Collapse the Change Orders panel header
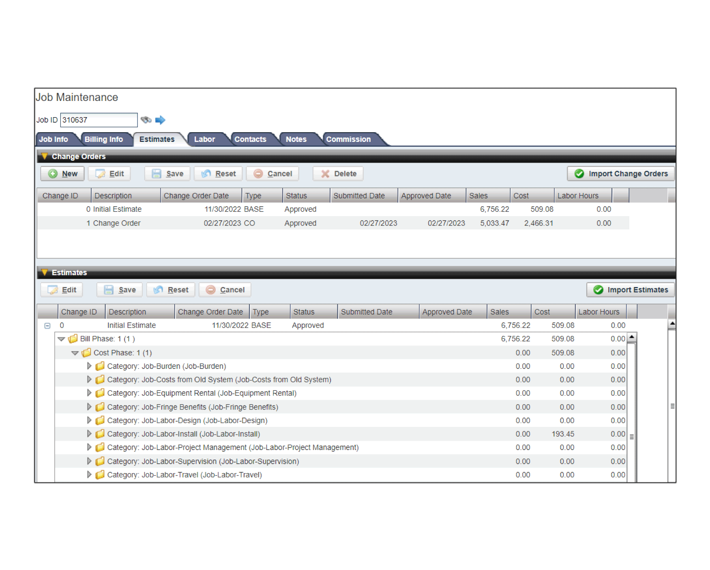Screen dimensions: 710x570 (x=45, y=156)
